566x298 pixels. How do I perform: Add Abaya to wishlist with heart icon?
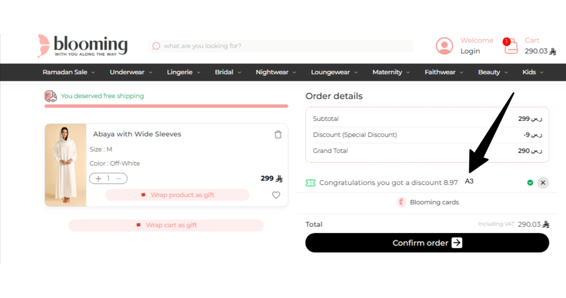click(276, 195)
